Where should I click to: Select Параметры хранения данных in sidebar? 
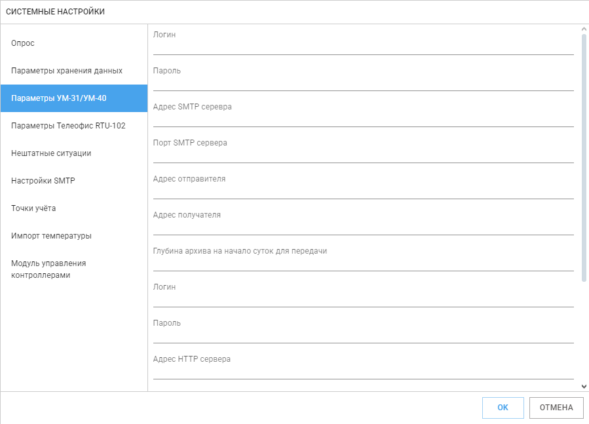(74, 71)
